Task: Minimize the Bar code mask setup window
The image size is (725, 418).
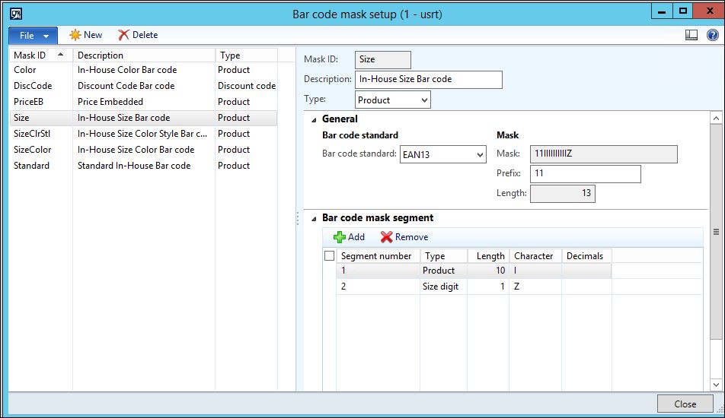Action: point(662,11)
